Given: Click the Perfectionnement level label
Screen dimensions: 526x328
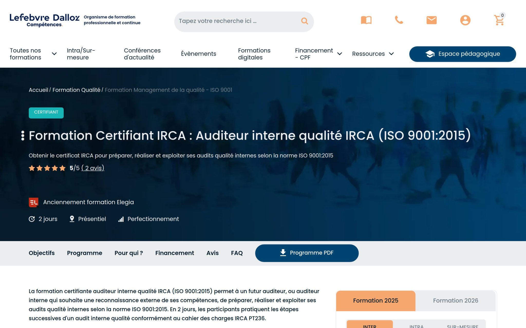Looking at the screenshot, I should click(x=153, y=219).
